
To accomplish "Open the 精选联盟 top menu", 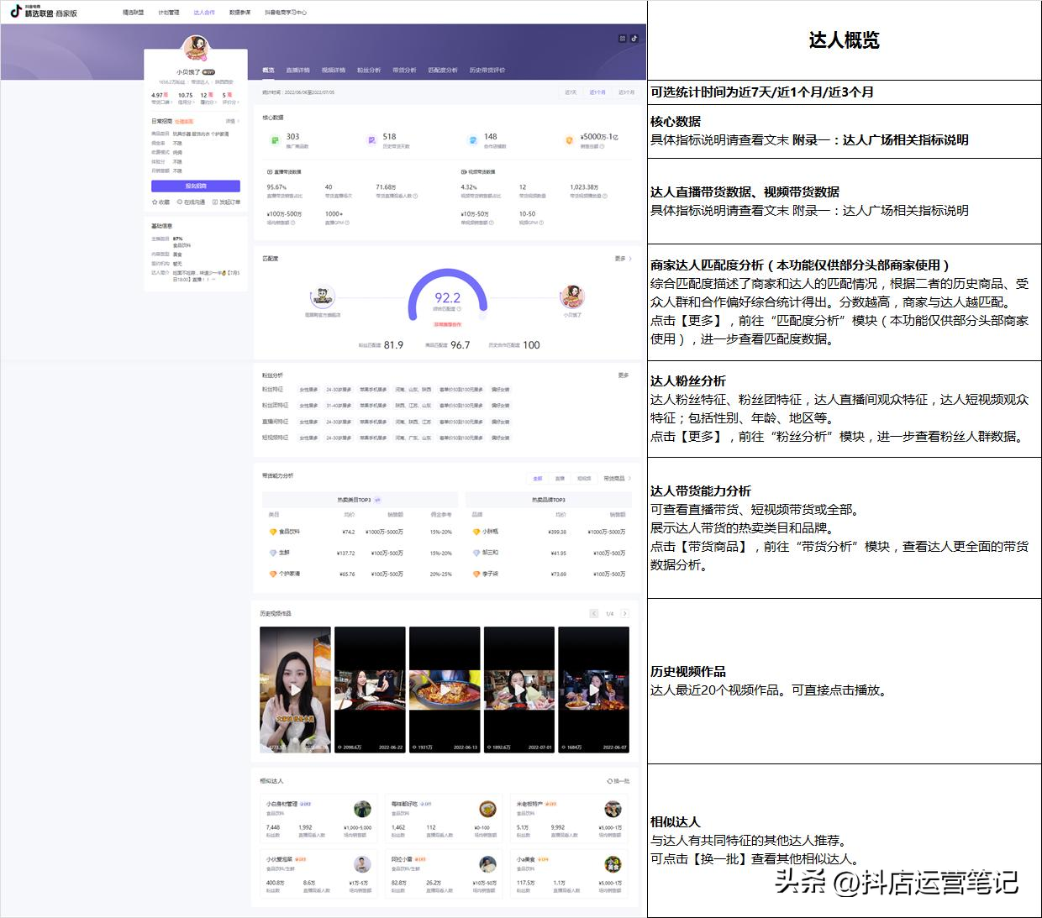I will [x=133, y=13].
